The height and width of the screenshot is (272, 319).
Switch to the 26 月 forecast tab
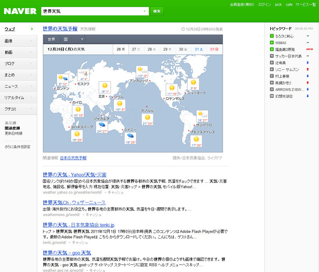coord(121,49)
